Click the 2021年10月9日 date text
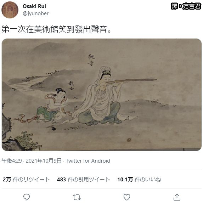Screen dimensions: 203x203 pyautogui.click(x=44, y=161)
